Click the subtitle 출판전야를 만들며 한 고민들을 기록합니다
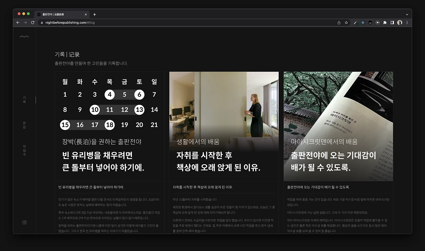The width and height of the screenshot is (425, 251). [x=91, y=63]
